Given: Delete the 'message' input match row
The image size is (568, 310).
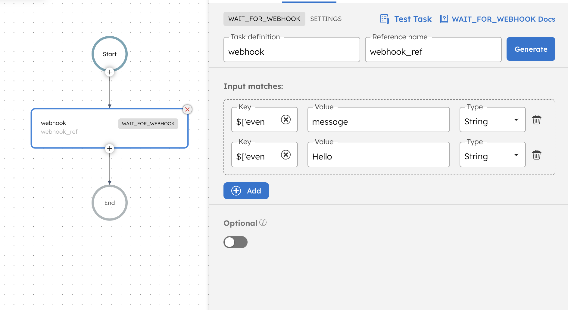Looking at the screenshot, I should point(537,120).
